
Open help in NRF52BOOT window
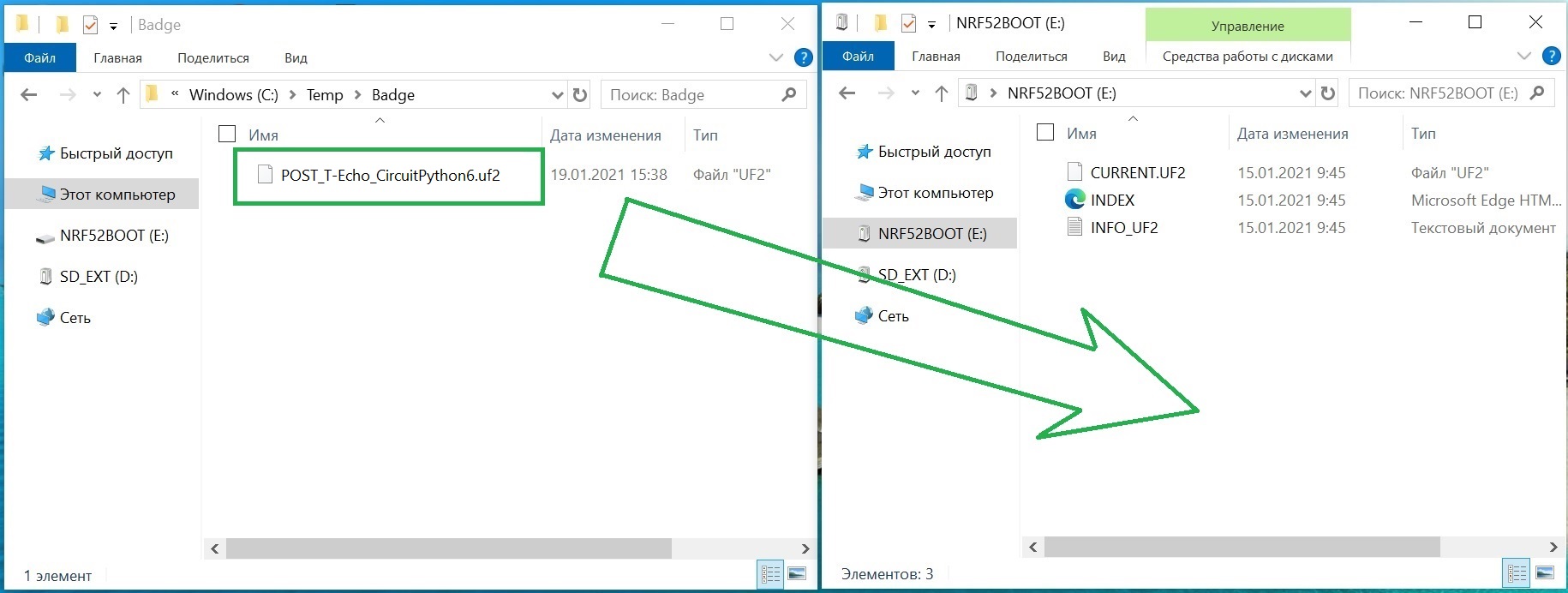pyautogui.click(x=1552, y=56)
